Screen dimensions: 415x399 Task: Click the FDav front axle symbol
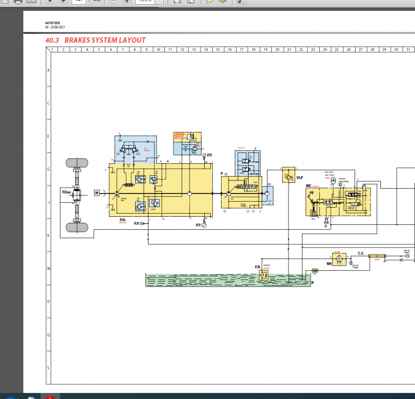click(x=77, y=195)
